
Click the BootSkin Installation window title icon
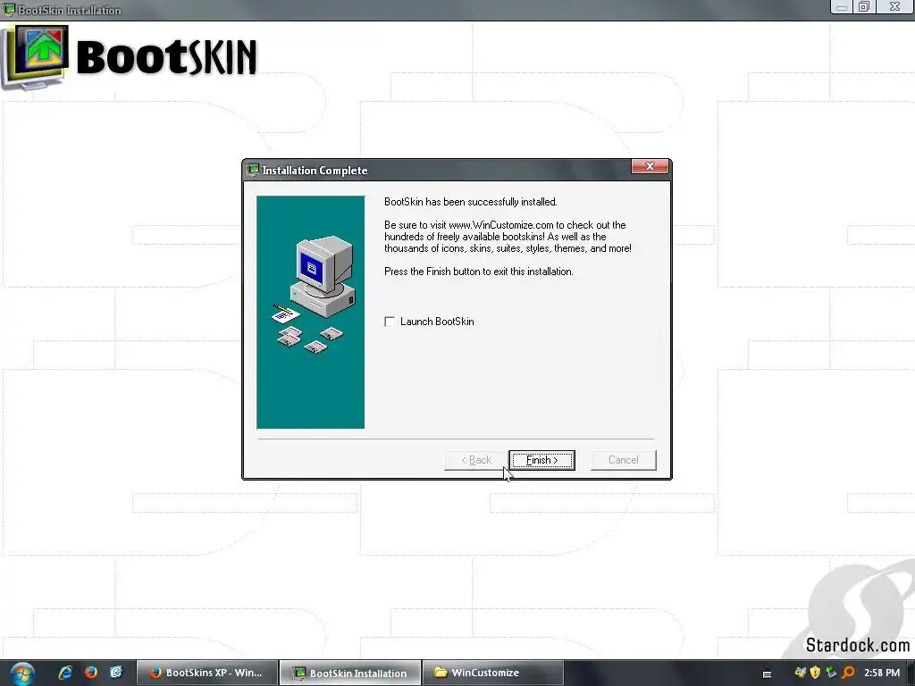(9, 9)
